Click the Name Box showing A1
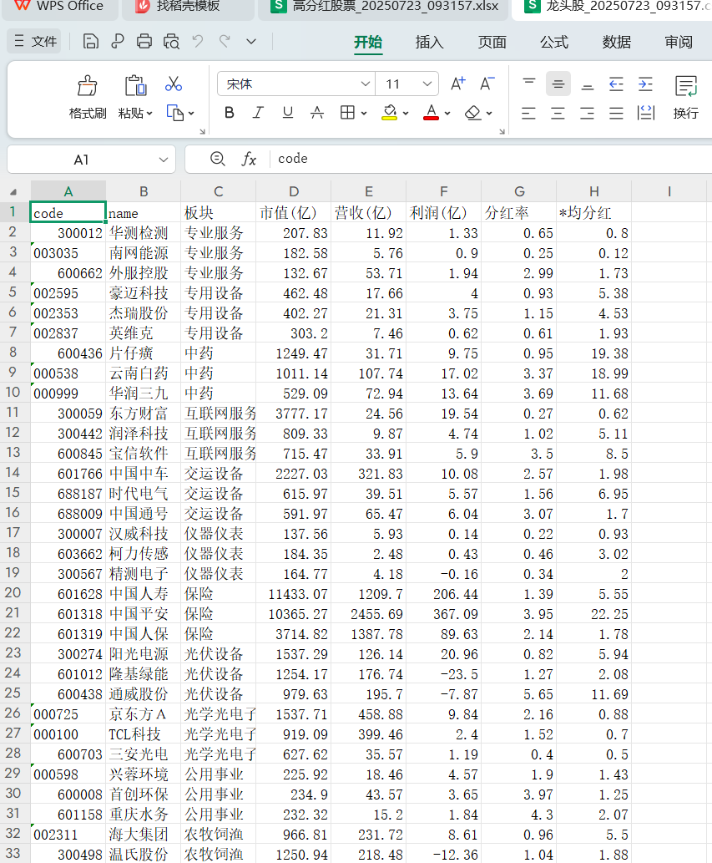Image resolution: width=712 pixels, height=863 pixels. point(91,160)
